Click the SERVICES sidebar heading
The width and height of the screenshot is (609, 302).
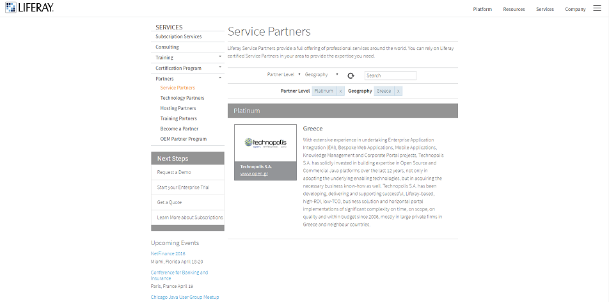coord(169,28)
